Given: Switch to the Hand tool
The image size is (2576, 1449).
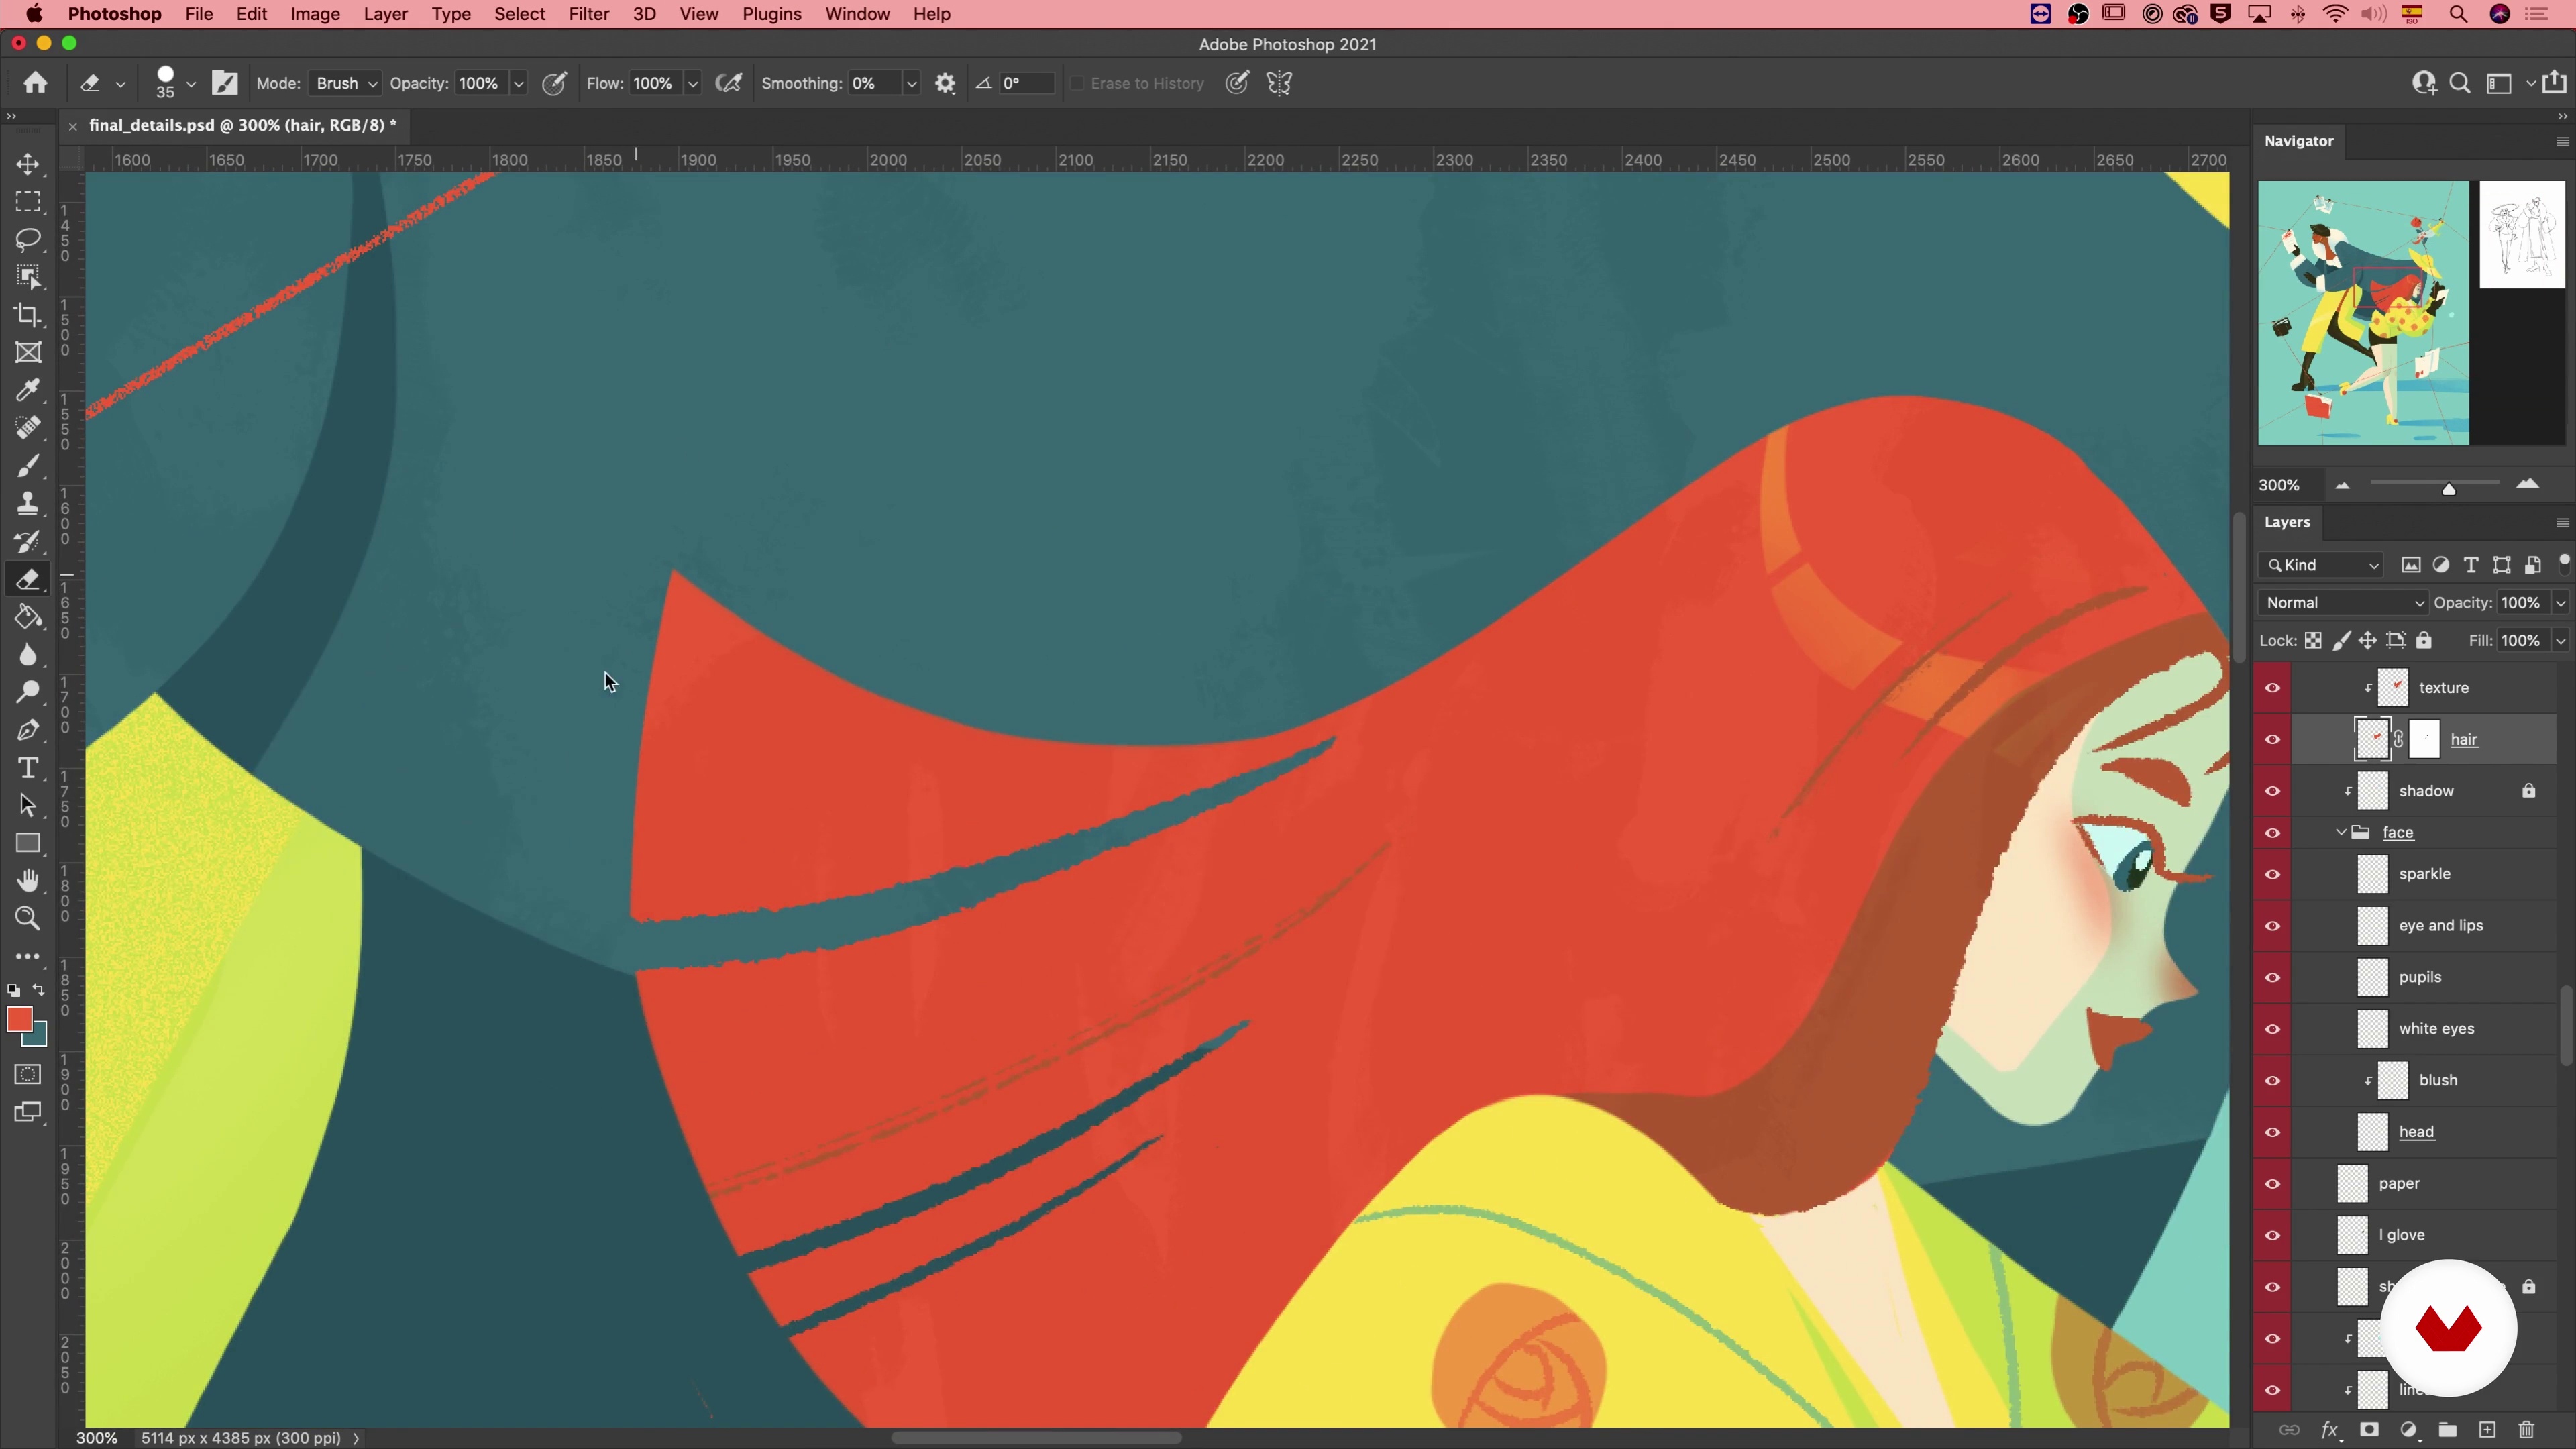Looking at the screenshot, I should [x=28, y=881].
